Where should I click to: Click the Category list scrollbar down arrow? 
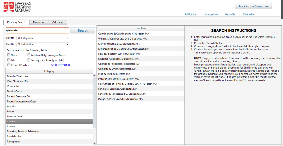coord(95,143)
